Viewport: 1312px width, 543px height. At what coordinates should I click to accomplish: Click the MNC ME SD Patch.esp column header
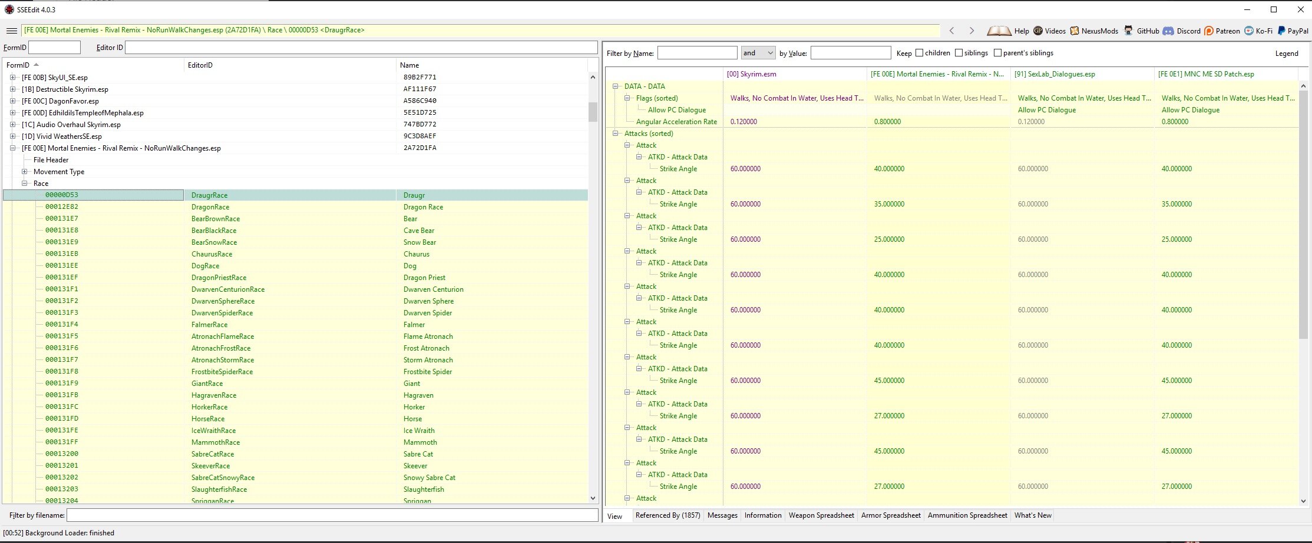click(1225, 74)
